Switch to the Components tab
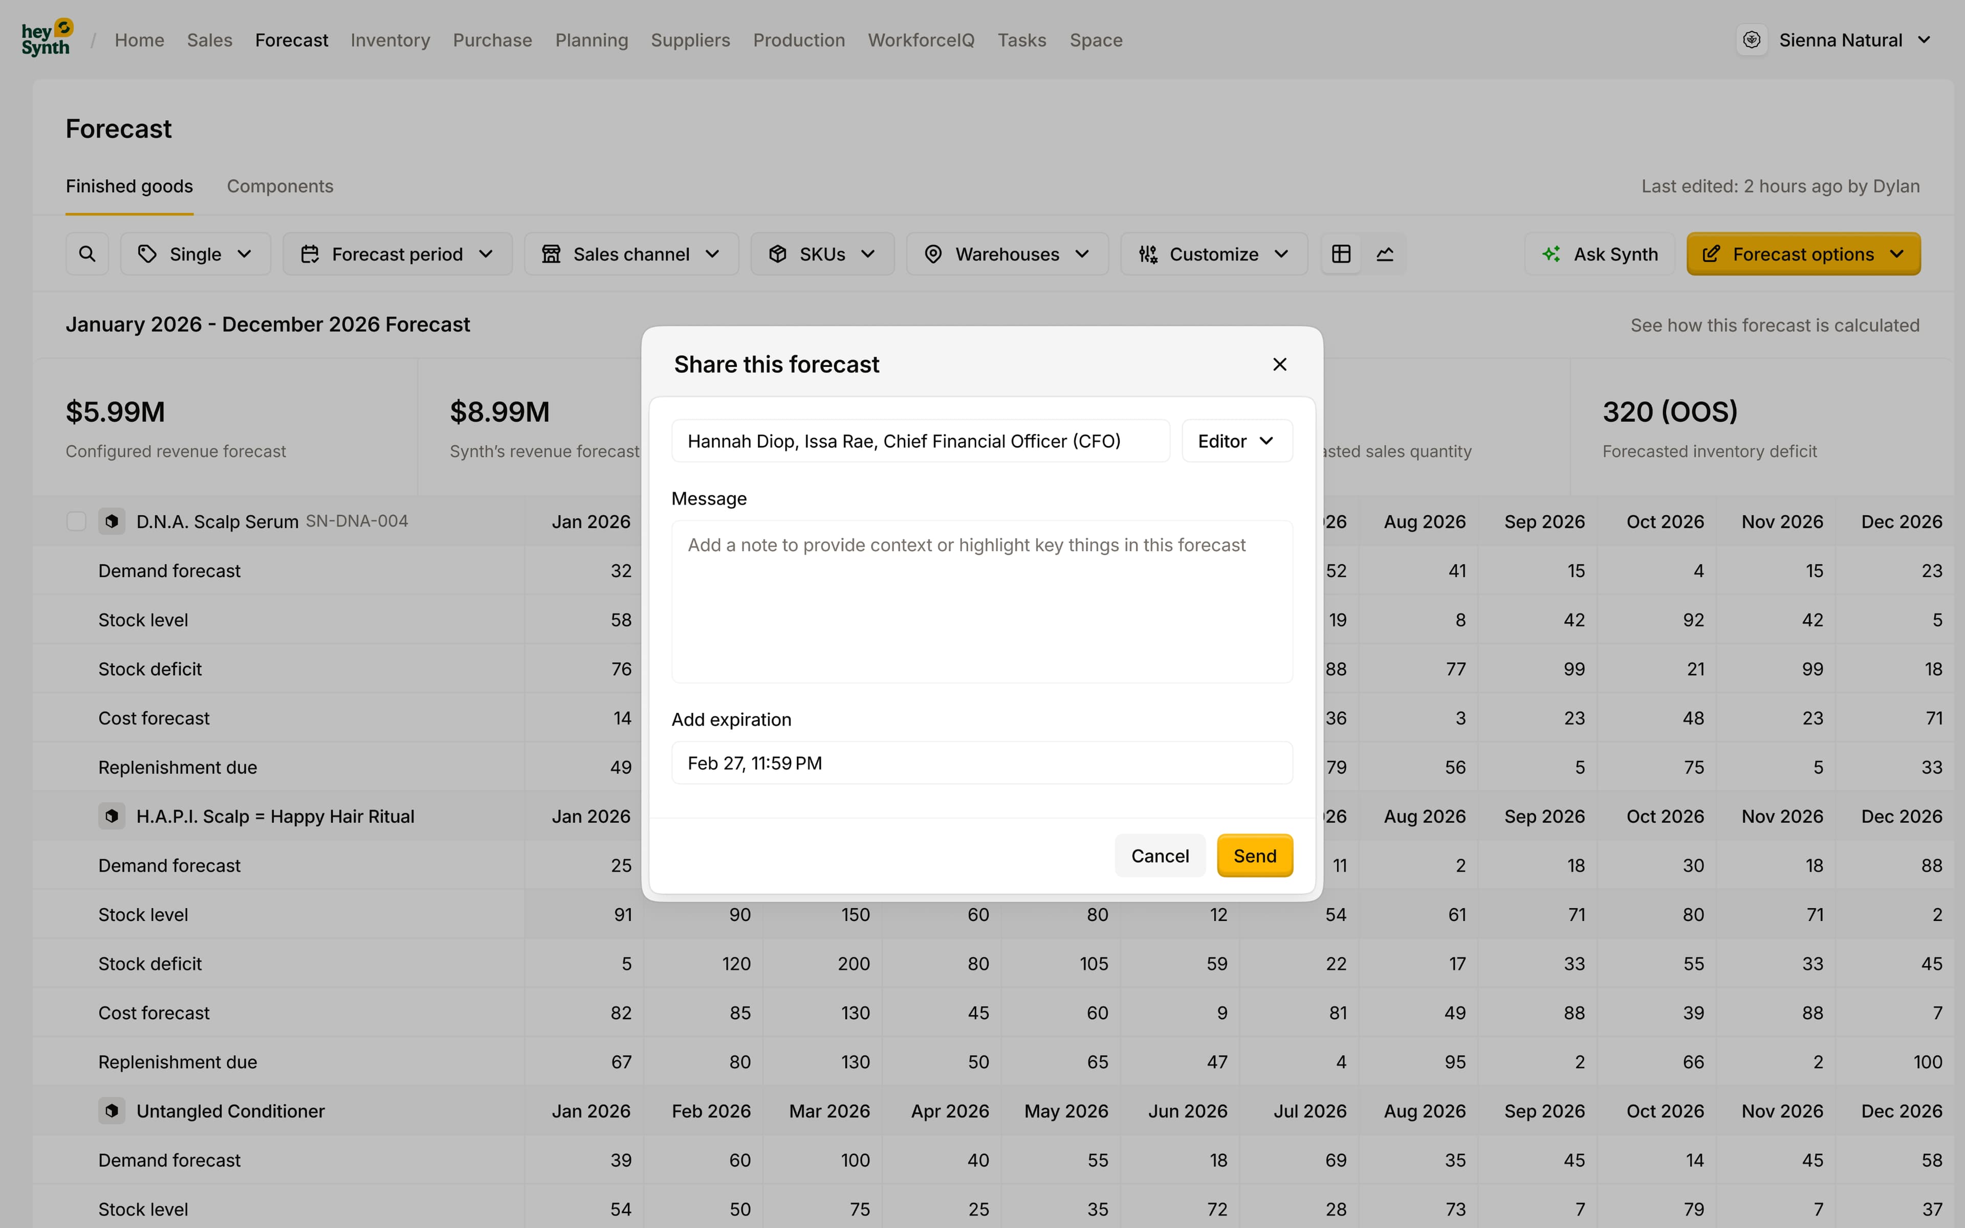Image resolution: width=1965 pixels, height=1228 pixels. pos(280,186)
